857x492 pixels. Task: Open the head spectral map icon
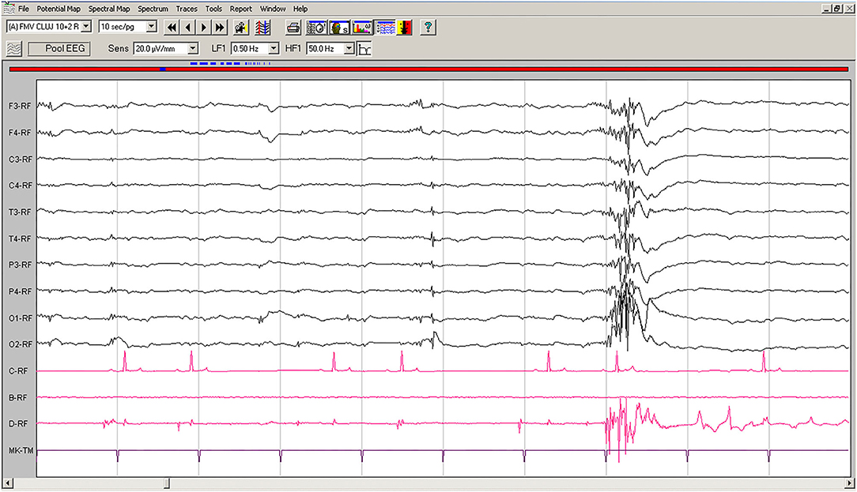339,28
